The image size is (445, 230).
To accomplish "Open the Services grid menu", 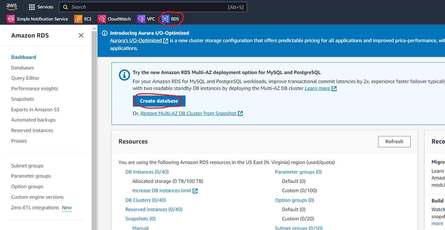I will (x=41, y=7).
